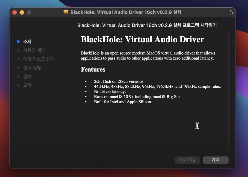The image size is (248, 177).
Task: Minimize the installer with the yellow button
Action: [22, 12]
